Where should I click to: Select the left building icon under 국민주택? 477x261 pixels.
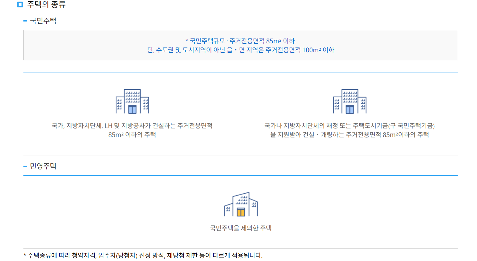pos(132,101)
